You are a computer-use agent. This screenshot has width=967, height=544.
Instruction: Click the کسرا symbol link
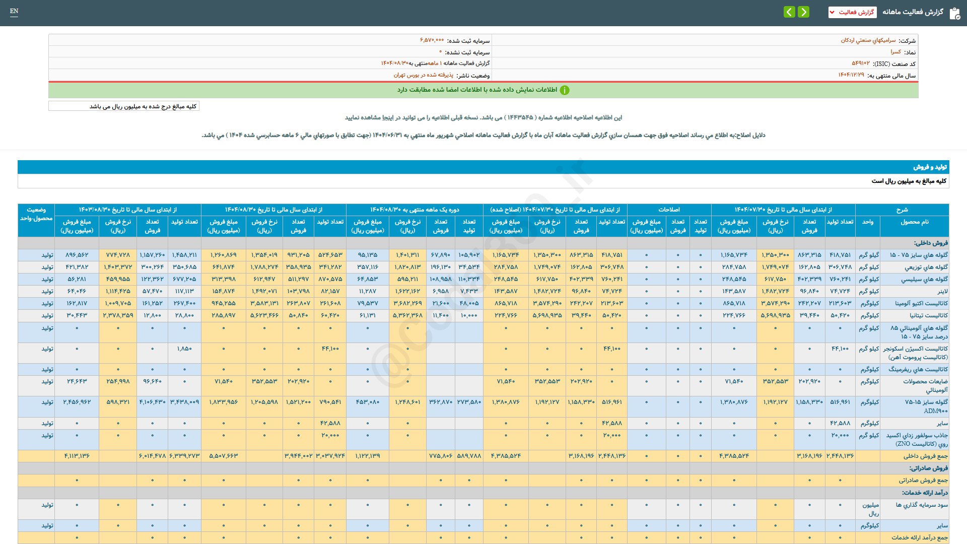pos(895,52)
